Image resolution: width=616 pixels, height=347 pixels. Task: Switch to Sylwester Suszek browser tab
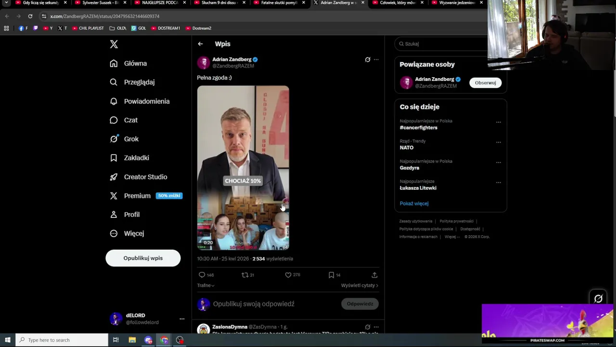[100, 3]
